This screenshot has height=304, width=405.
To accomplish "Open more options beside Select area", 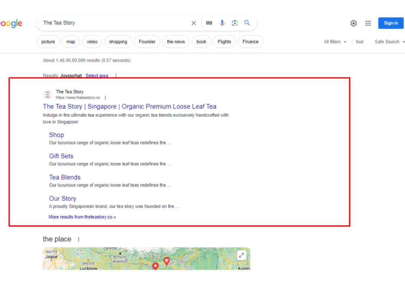I will pos(116,75).
